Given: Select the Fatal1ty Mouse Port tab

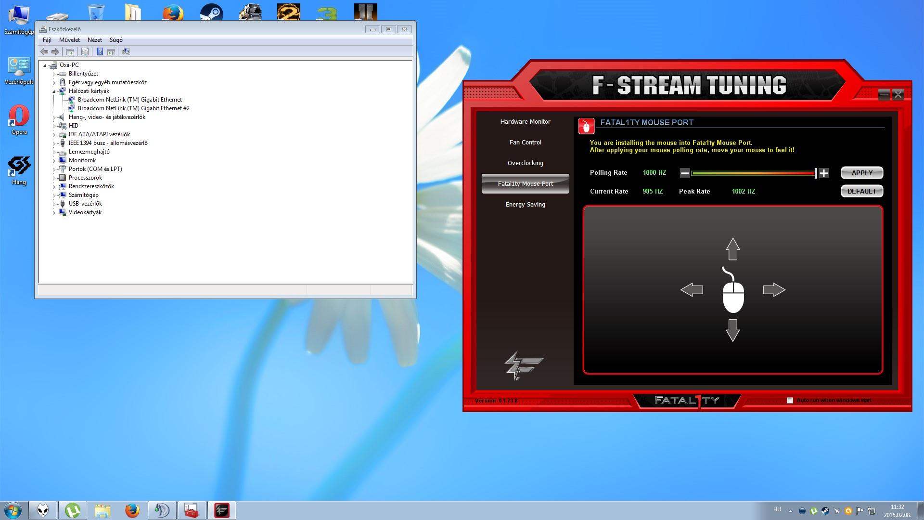Looking at the screenshot, I should click(525, 184).
